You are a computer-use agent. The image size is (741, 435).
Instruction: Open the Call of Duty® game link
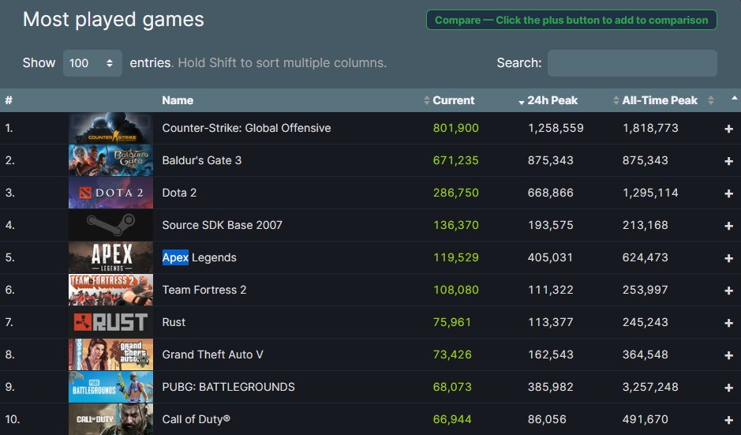pyautogui.click(x=196, y=419)
